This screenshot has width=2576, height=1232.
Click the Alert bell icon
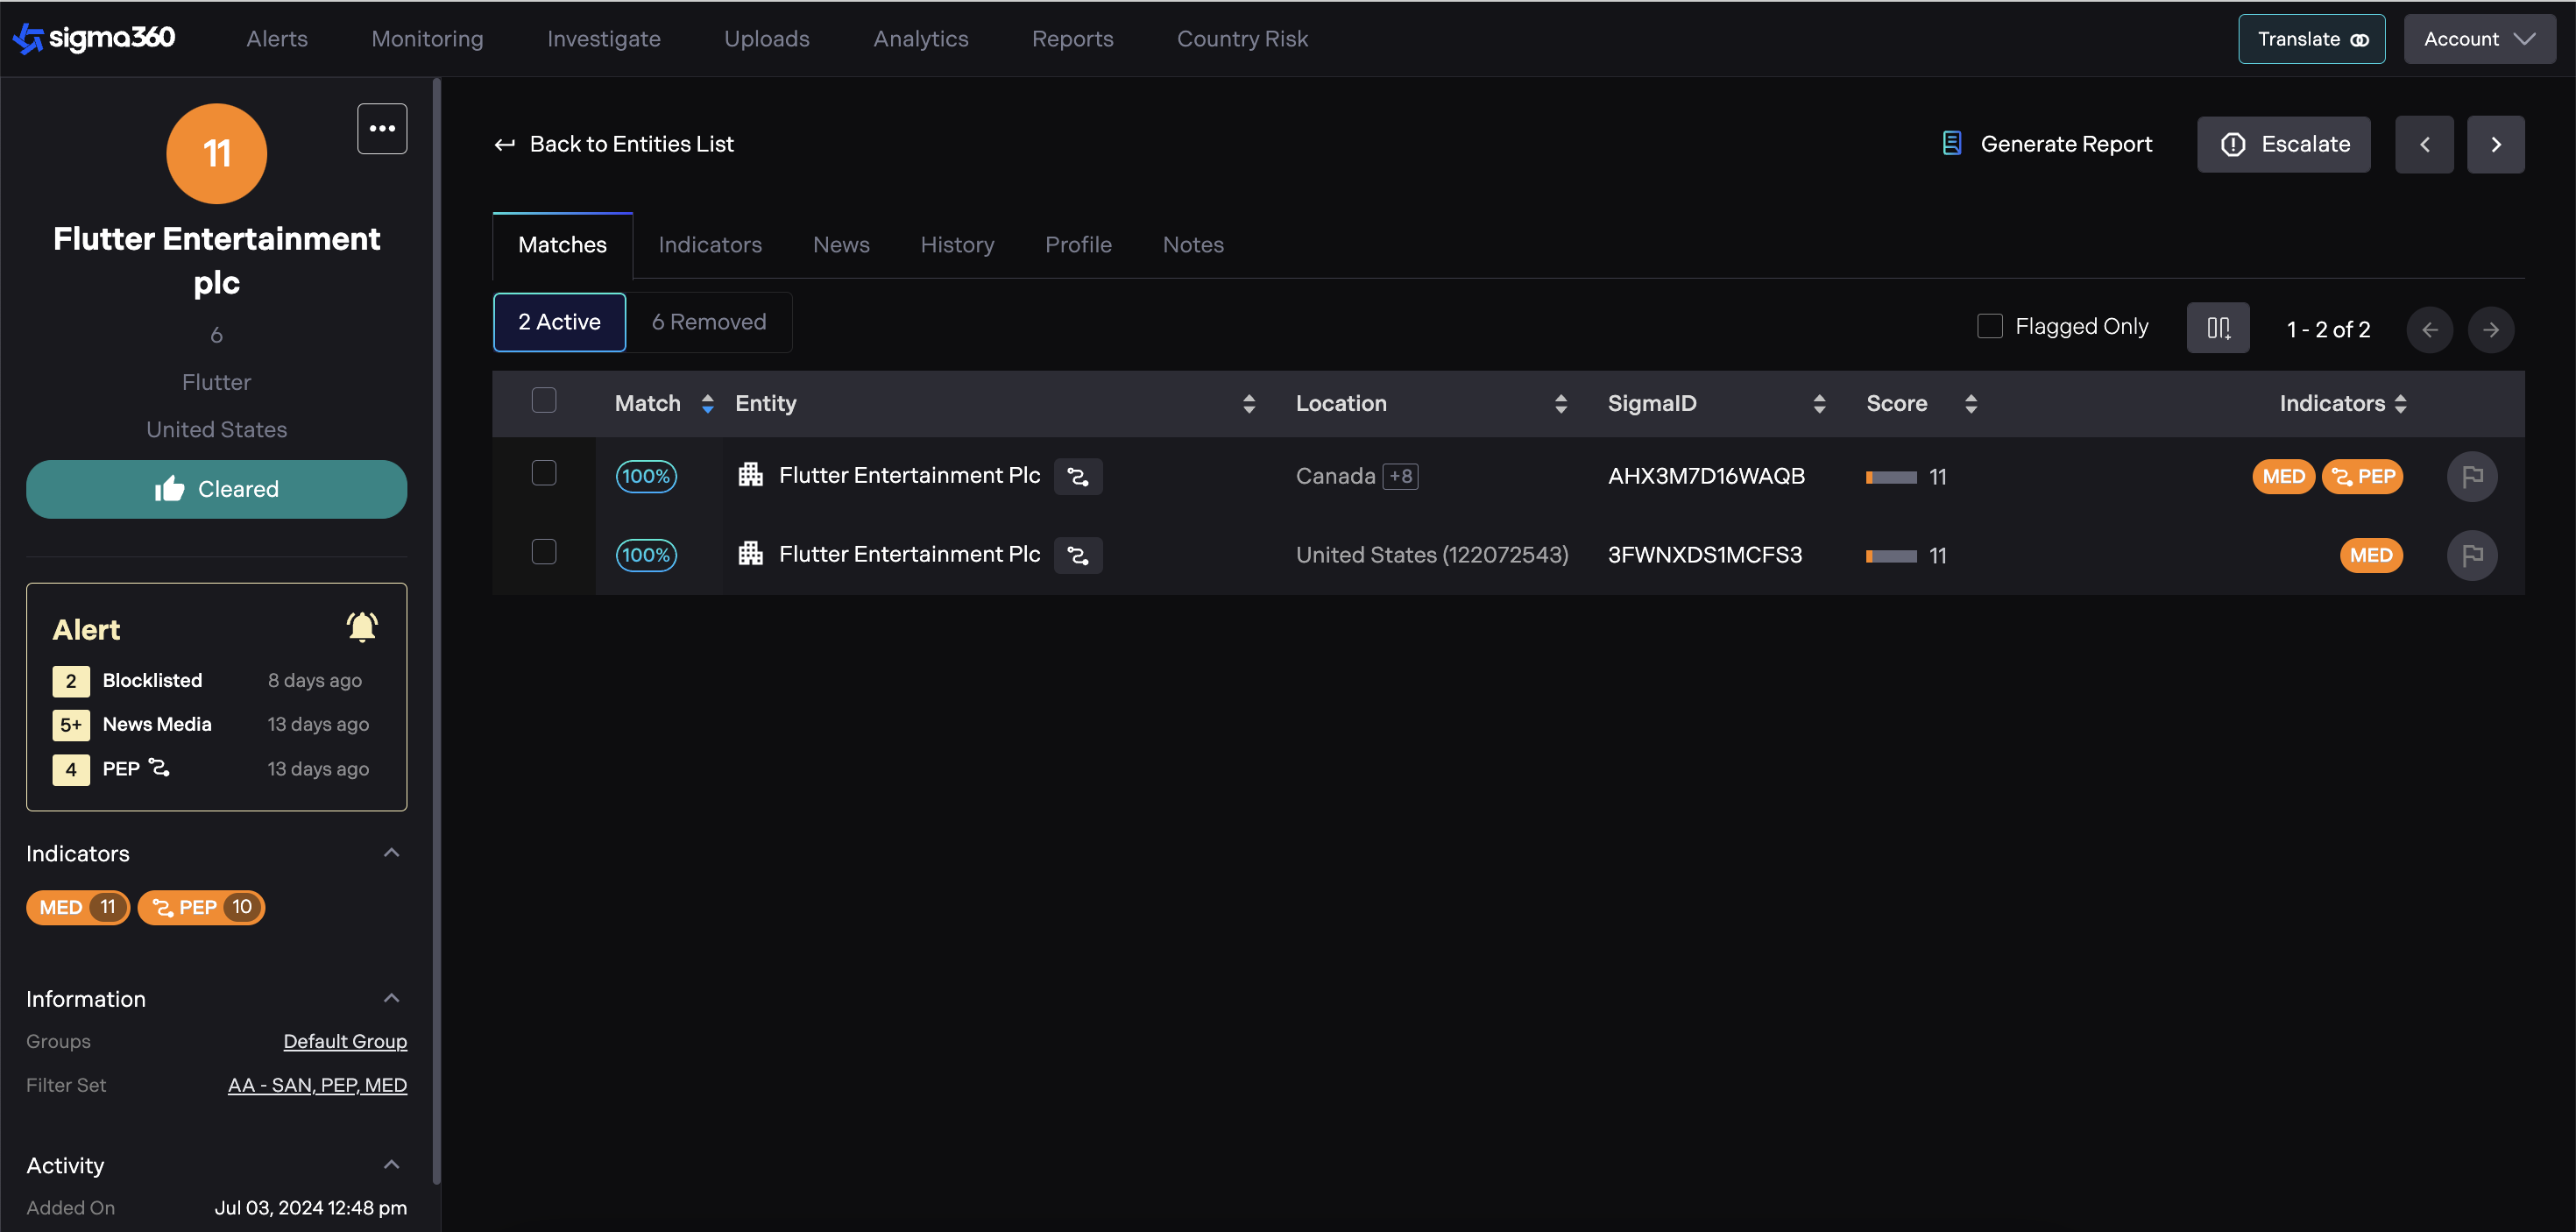[x=362, y=628]
